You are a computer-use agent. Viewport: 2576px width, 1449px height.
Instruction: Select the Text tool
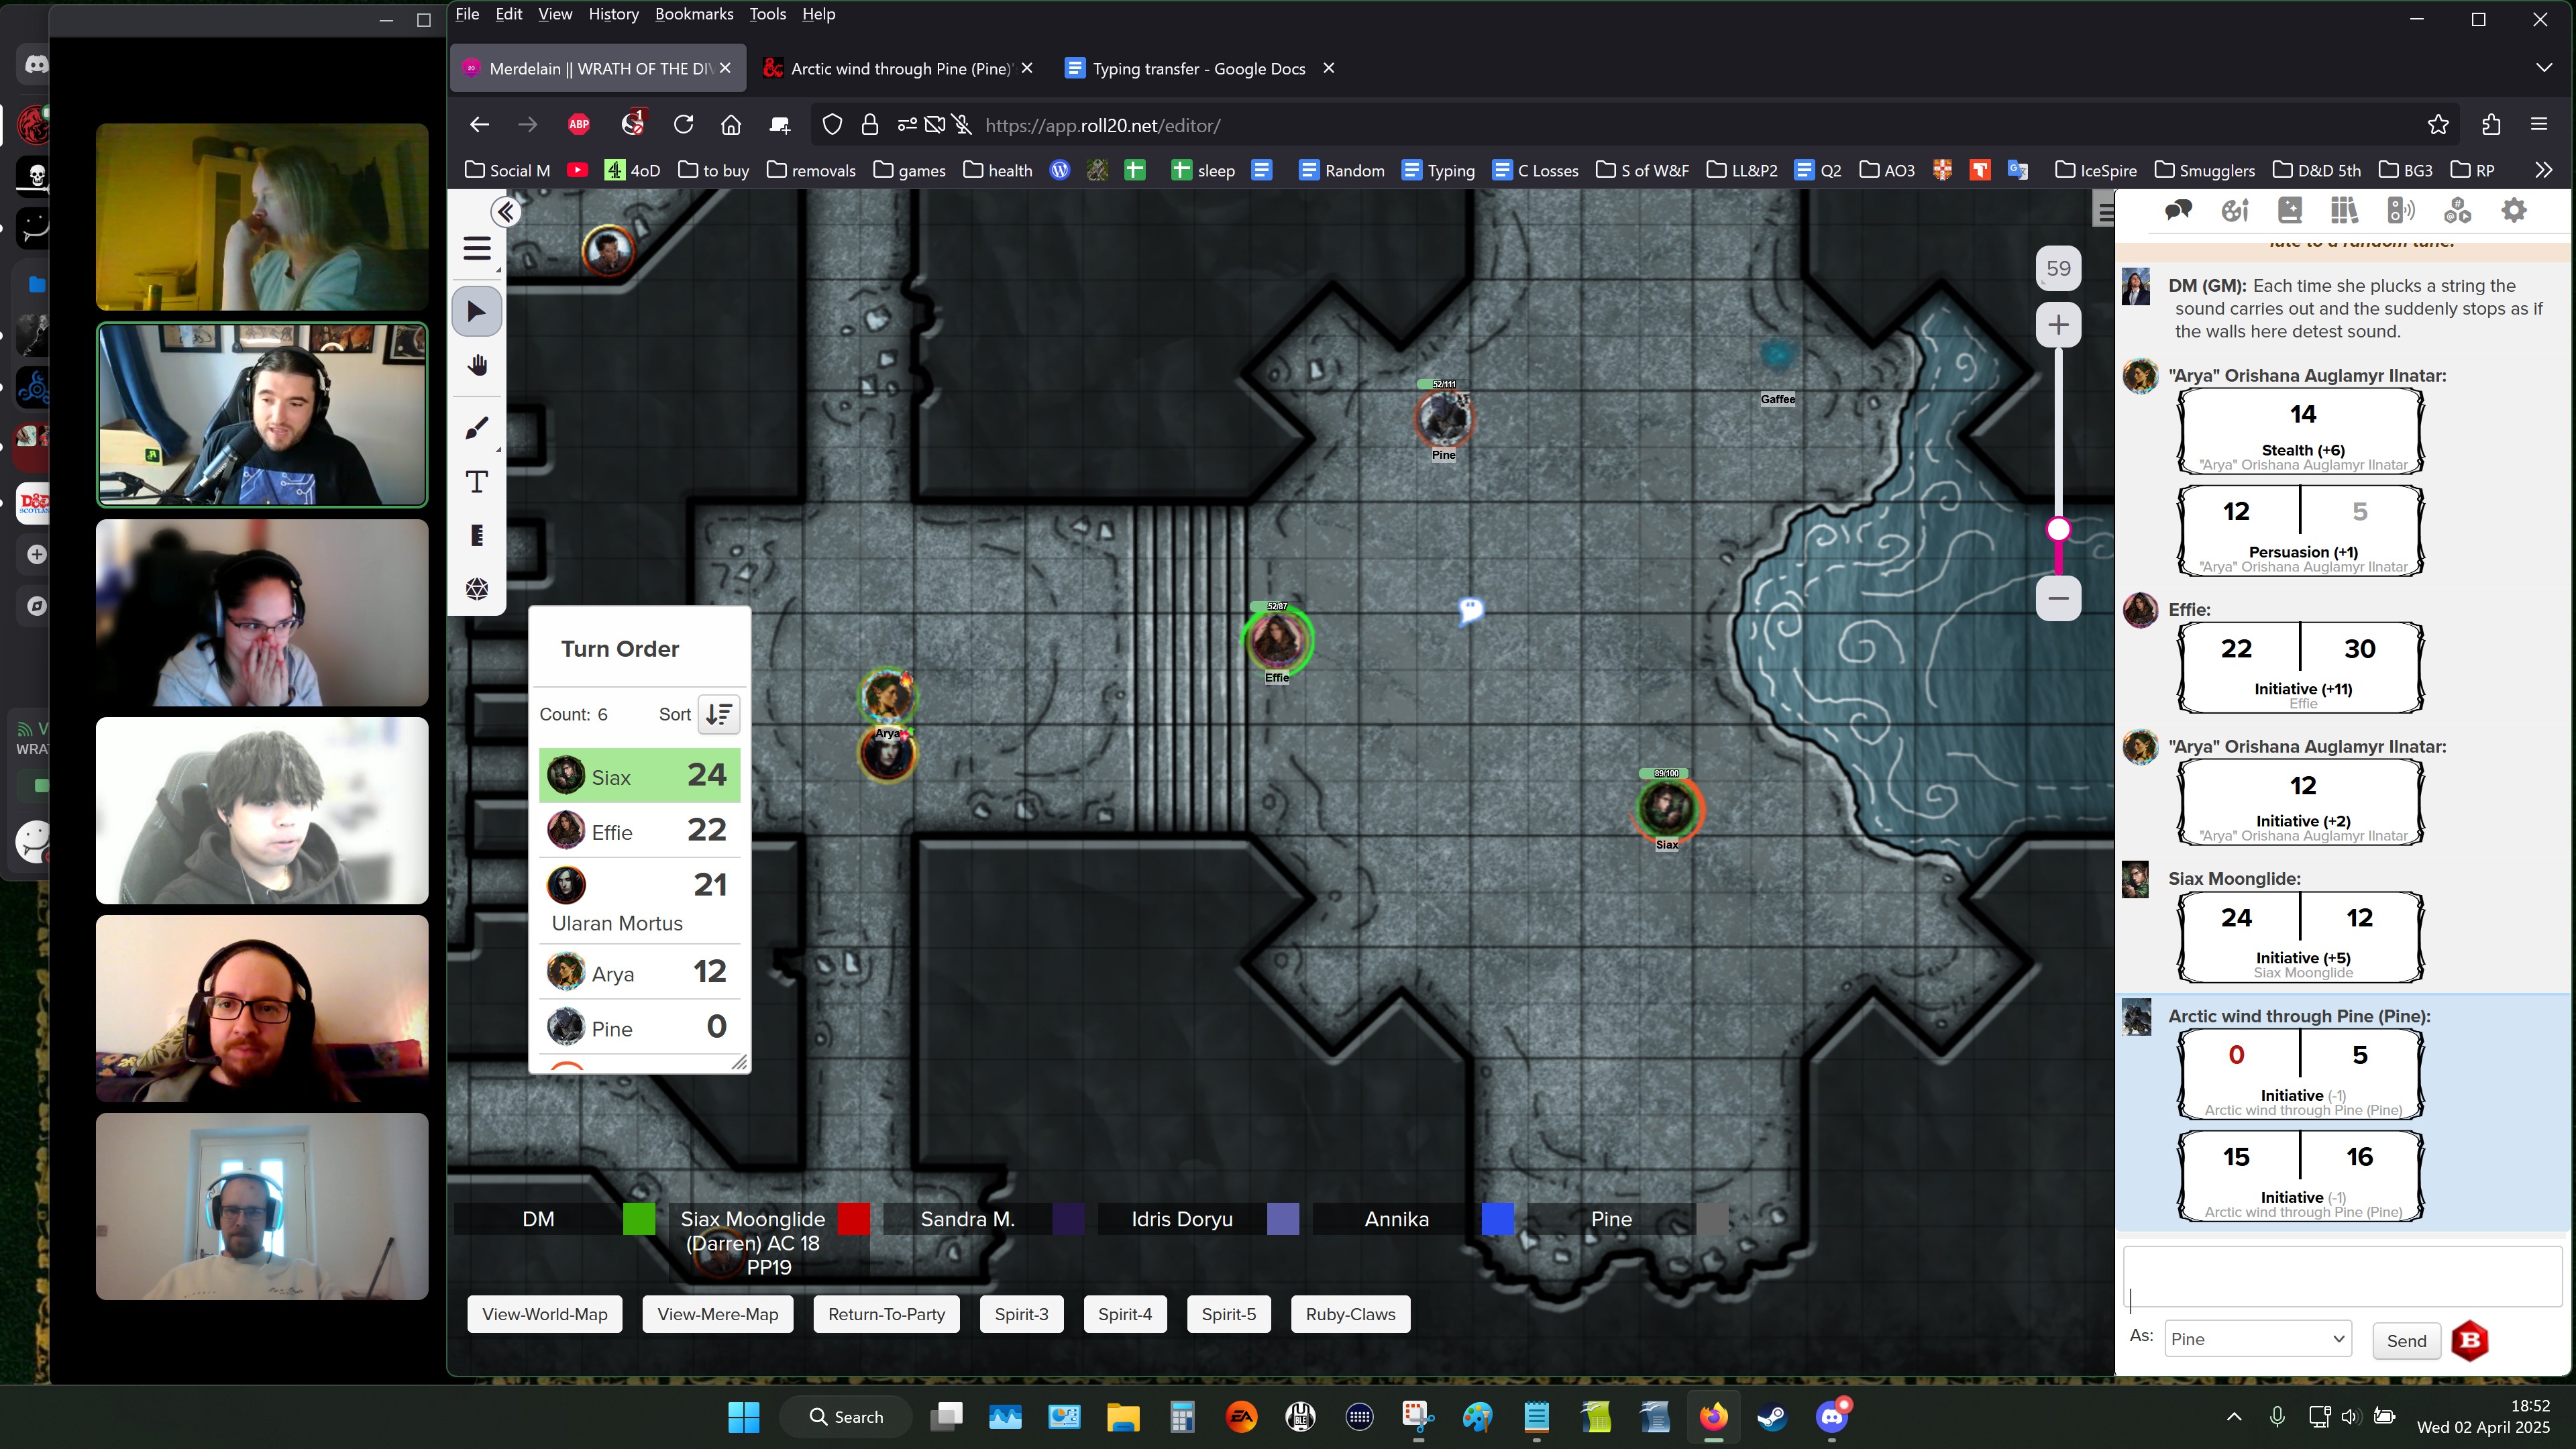(477, 482)
